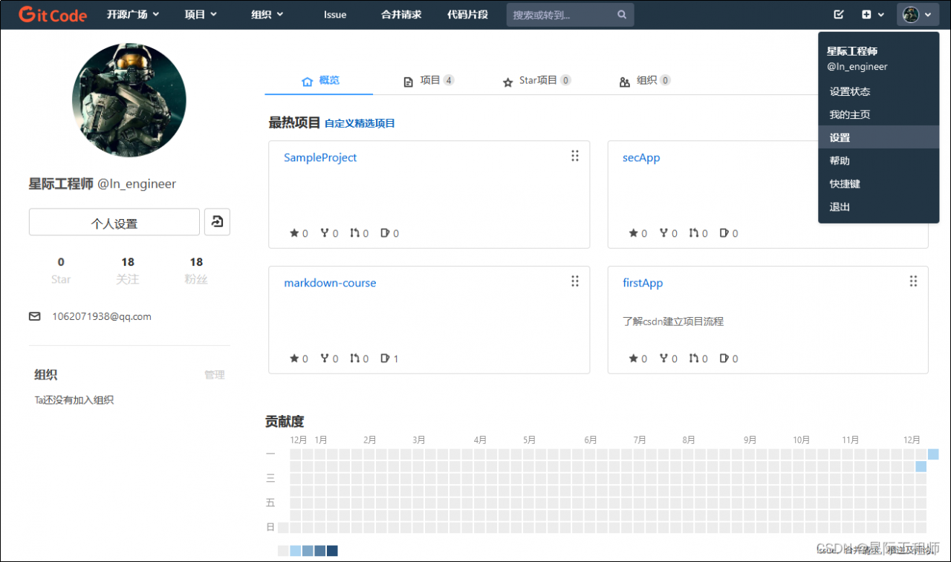Open Issue in the top navbar
Image resolution: width=951 pixels, height=562 pixels.
pos(335,15)
